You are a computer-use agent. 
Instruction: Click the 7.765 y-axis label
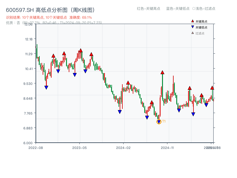tap(28, 113)
